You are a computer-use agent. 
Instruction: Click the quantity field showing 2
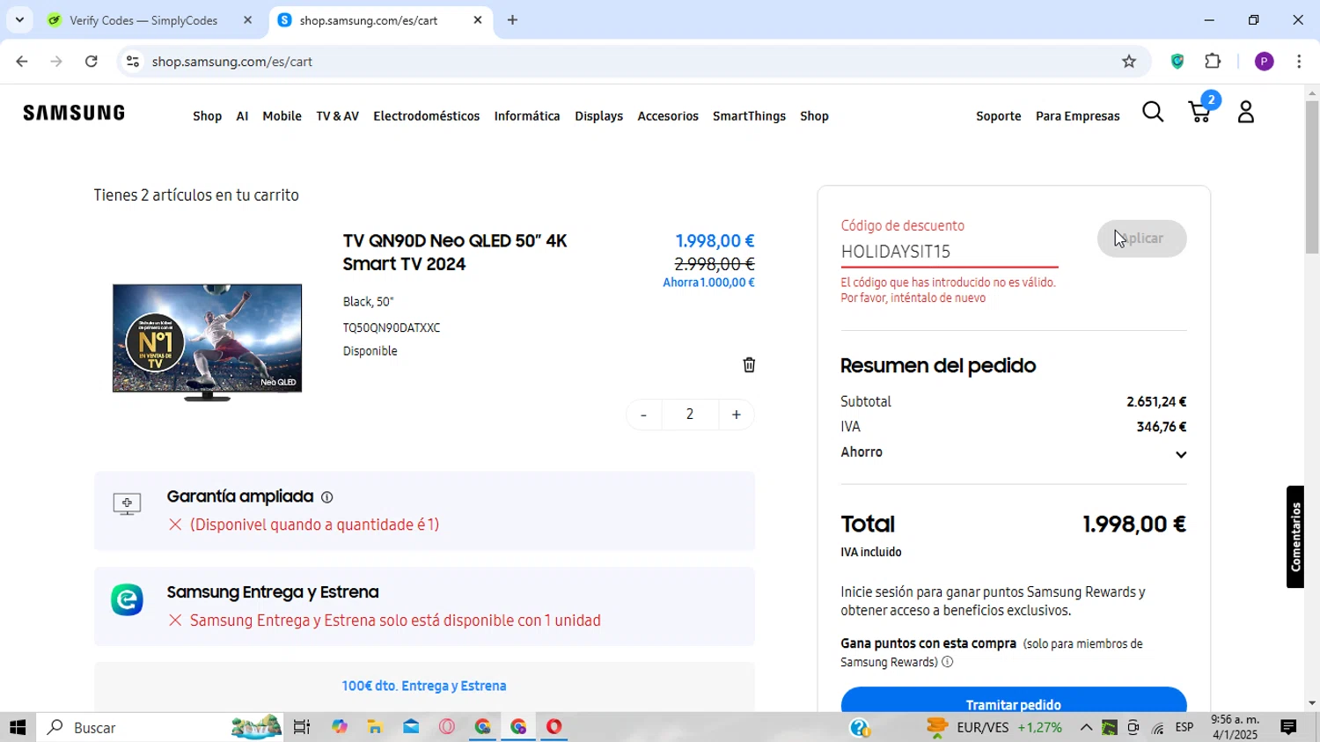pos(690,415)
